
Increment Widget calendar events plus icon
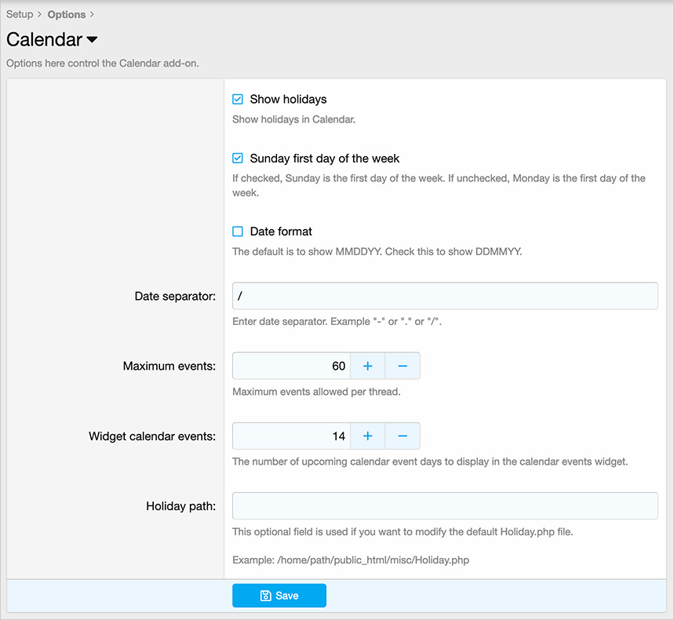(x=367, y=436)
